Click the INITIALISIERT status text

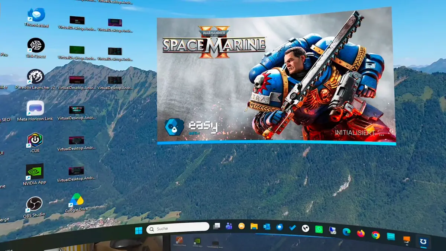pyautogui.click(x=355, y=133)
